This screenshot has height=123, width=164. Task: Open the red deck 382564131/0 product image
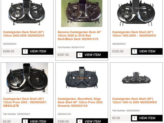[82, 13]
